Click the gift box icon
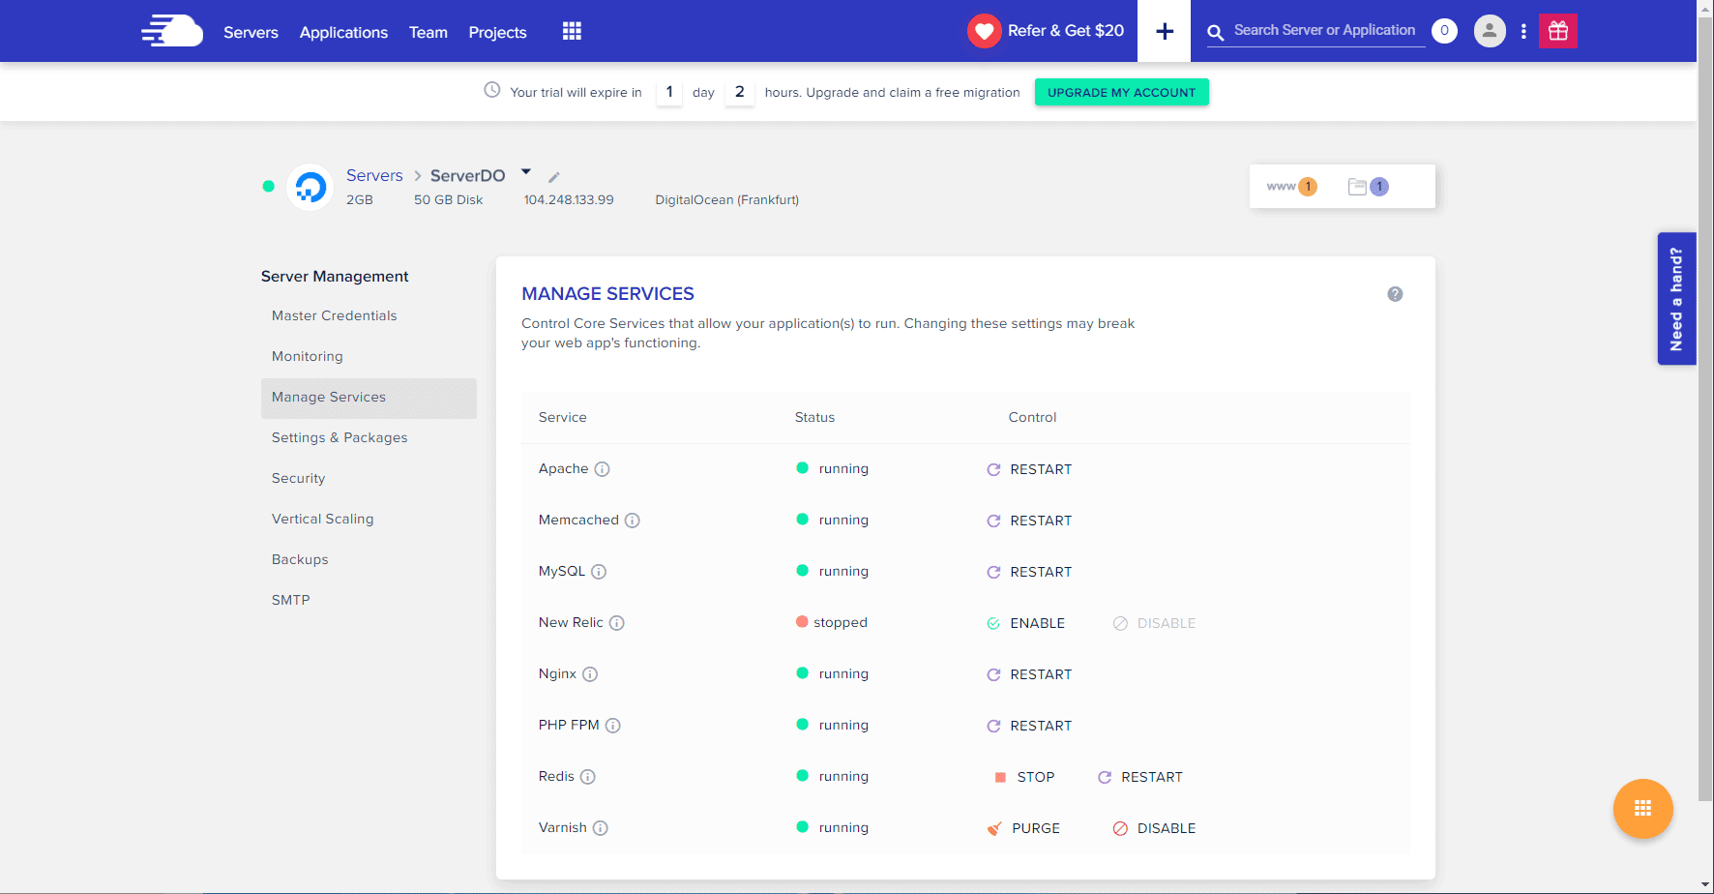This screenshot has height=894, width=1714. point(1558,31)
